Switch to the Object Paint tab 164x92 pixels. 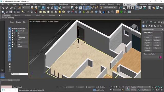40,15
